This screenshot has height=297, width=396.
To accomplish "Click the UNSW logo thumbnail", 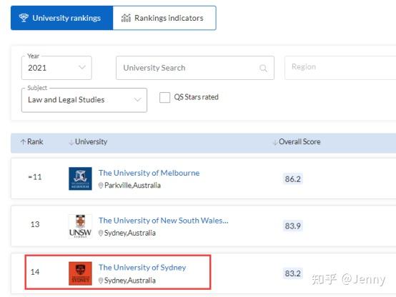I will point(80,226).
